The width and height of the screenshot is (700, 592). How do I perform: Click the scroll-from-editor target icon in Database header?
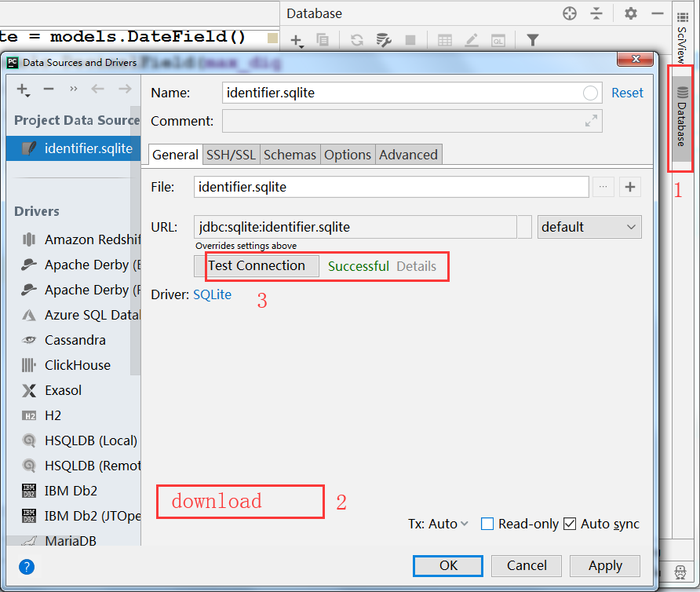570,13
